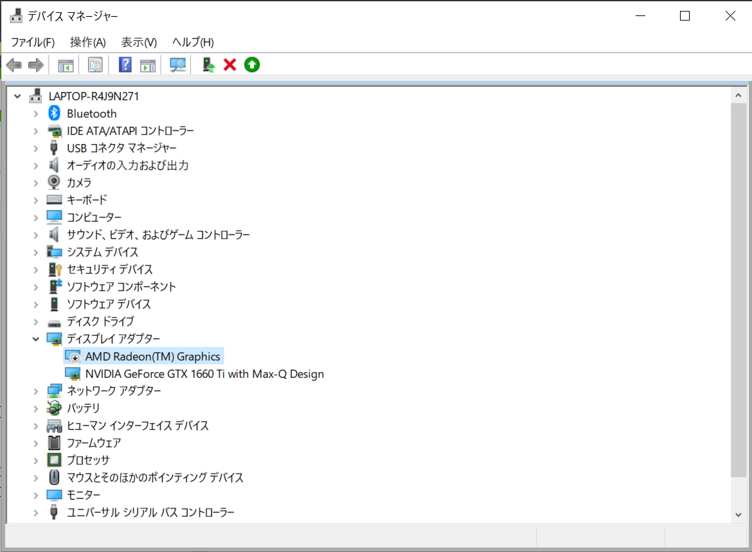This screenshot has width=752, height=552.
Task: Click the vertical scrollbar thumb
Action: pyautogui.click(x=738, y=290)
